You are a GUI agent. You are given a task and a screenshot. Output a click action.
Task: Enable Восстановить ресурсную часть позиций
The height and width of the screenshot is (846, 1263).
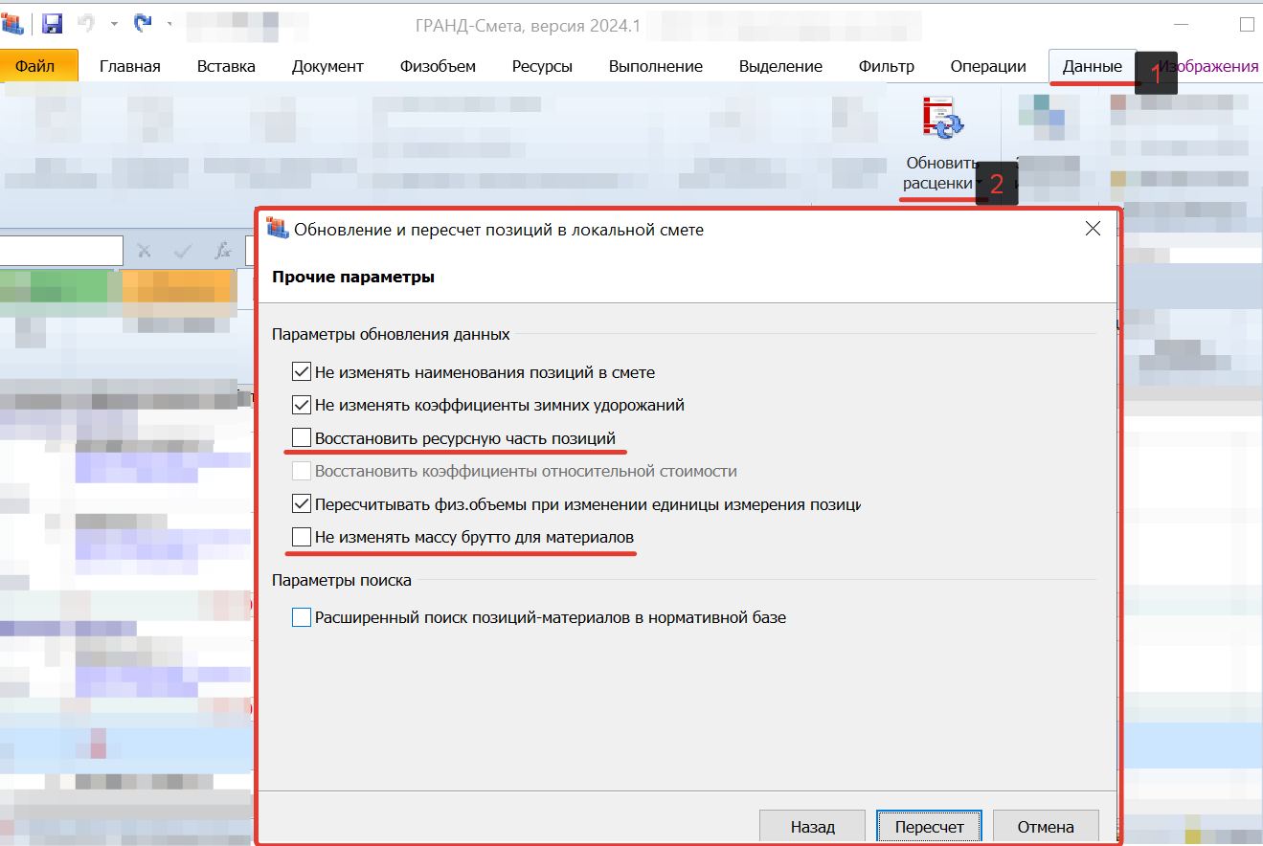coord(302,437)
